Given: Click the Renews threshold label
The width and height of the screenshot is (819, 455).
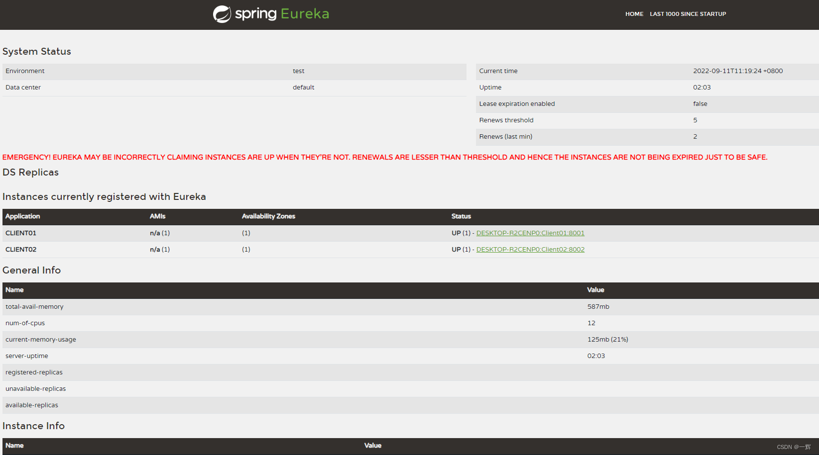Looking at the screenshot, I should coord(506,120).
